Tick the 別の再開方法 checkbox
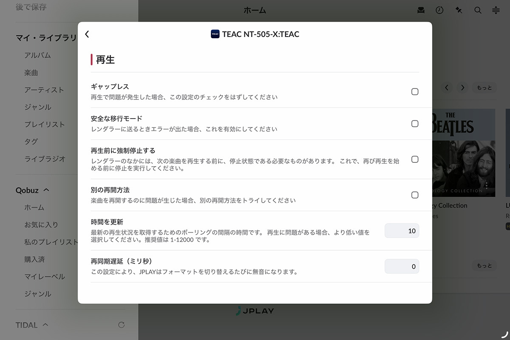Screen dimensions: 510x340 click(415, 195)
